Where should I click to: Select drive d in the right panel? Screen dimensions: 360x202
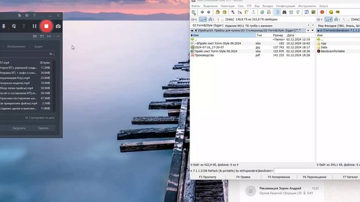point(328,20)
